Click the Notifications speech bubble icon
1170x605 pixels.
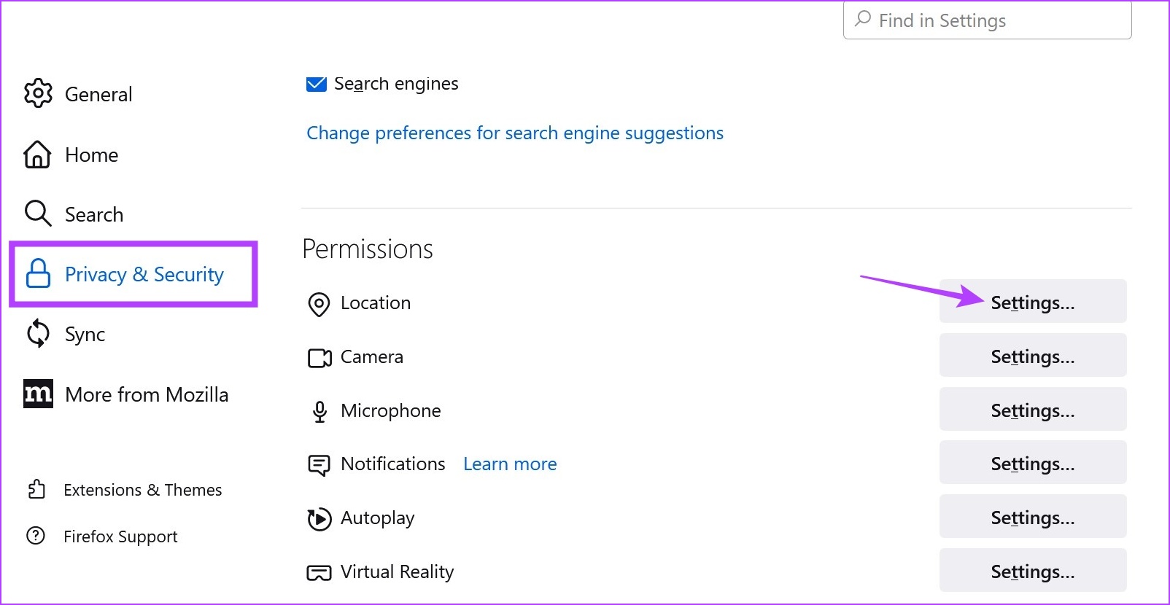318,465
